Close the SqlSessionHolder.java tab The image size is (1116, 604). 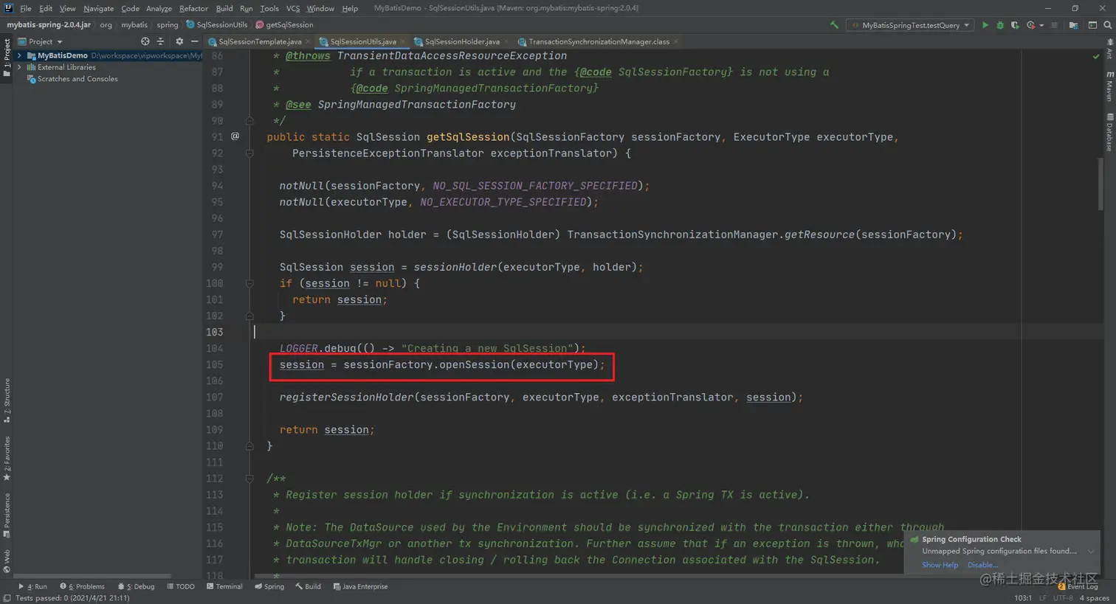click(x=506, y=41)
